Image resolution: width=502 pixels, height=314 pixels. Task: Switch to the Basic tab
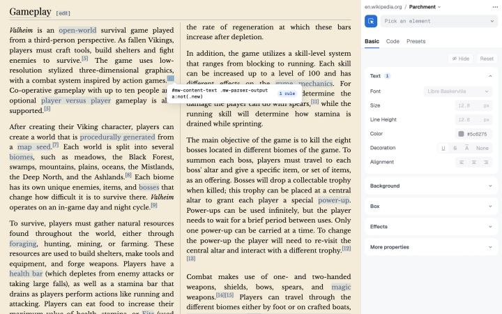372,41
